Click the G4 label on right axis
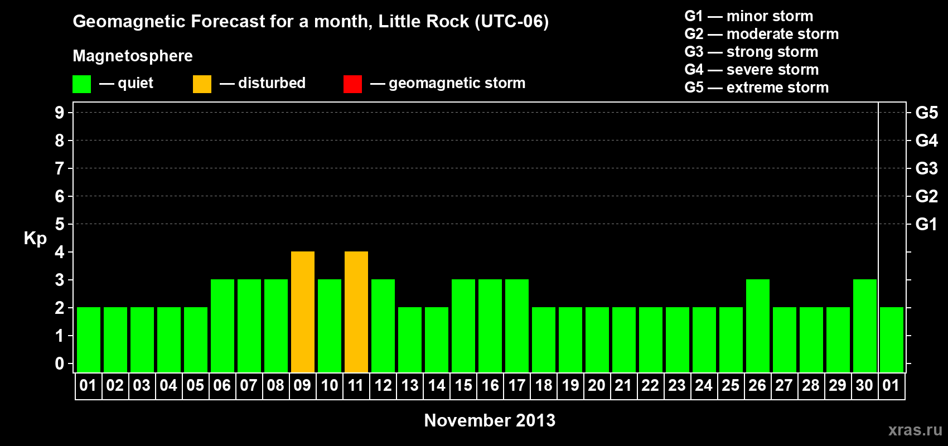The width and height of the screenshot is (948, 446). pos(927,140)
